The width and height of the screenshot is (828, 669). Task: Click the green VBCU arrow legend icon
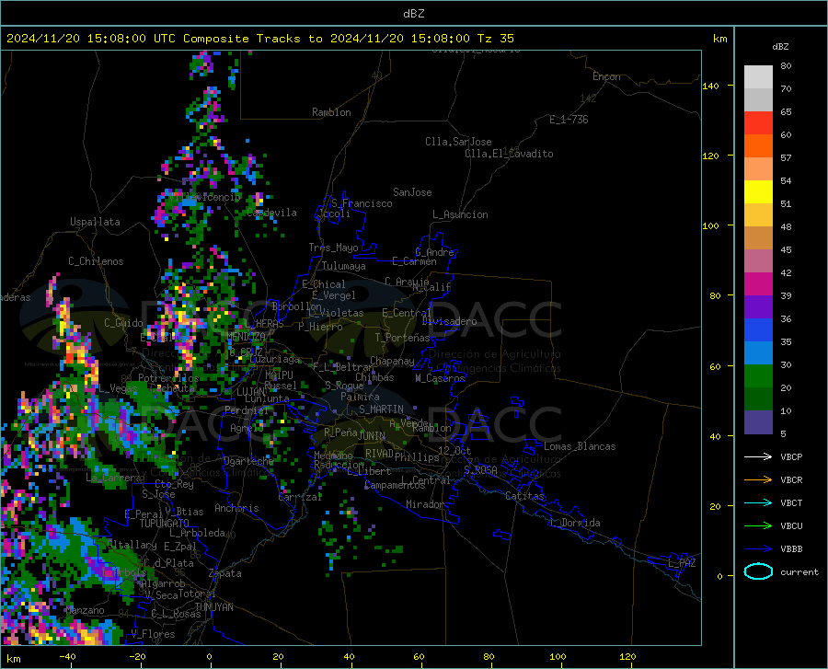pos(758,526)
